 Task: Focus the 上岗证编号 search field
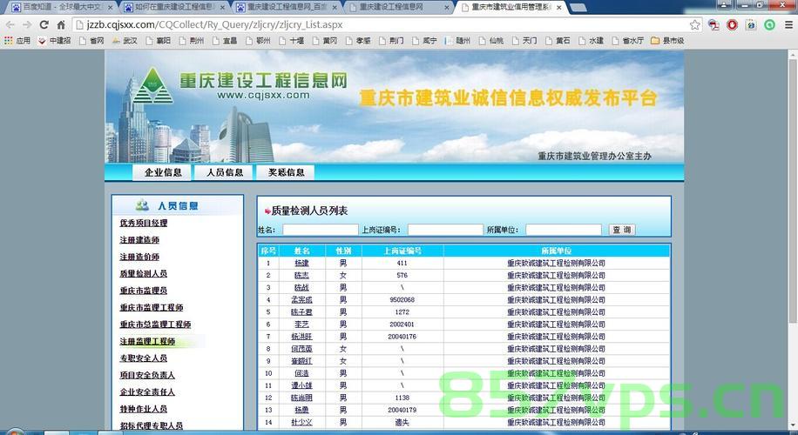[445, 230]
